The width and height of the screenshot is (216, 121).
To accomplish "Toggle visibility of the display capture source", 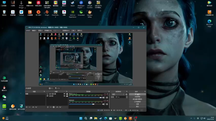I will [64, 94].
